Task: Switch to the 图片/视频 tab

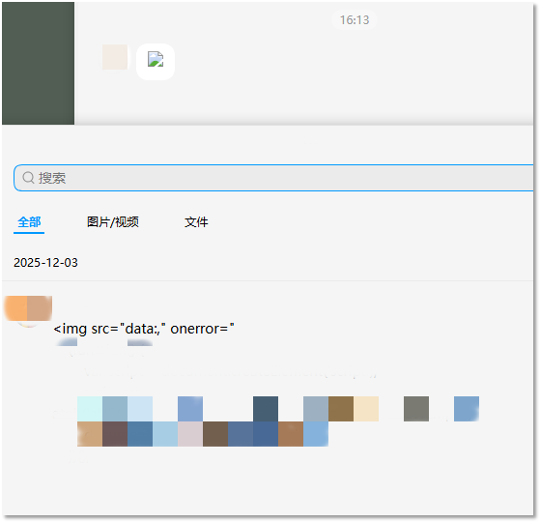Action: point(113,222)
